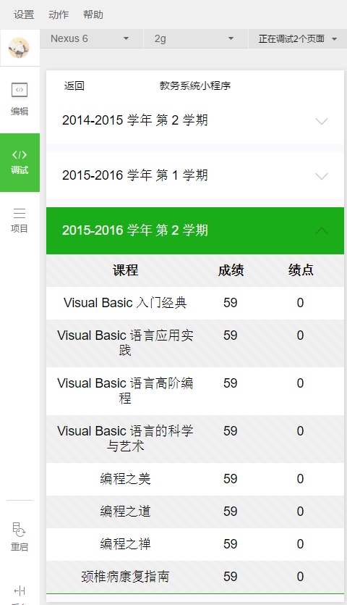Click the 教务系统小程序 title
This screenshot has width=347, height=605.
pyautogui.click(x=195, y=85)
